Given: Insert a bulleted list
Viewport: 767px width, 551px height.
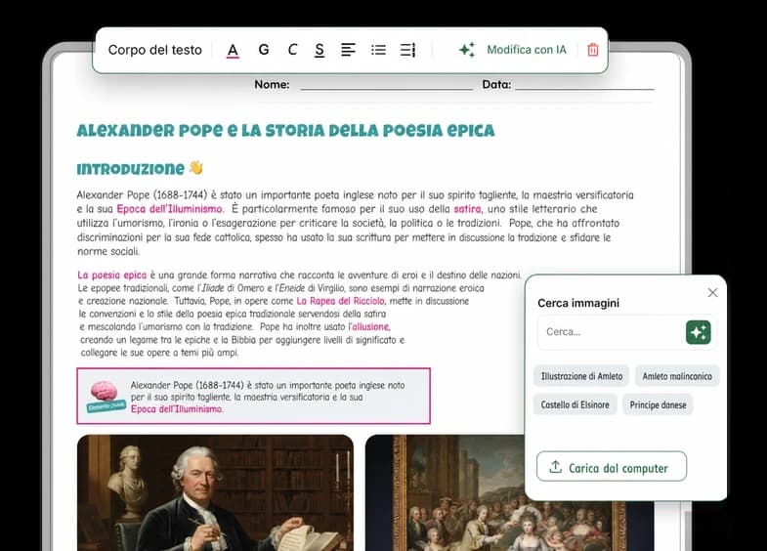Looking at the screenshot, I should coord(378,50).
